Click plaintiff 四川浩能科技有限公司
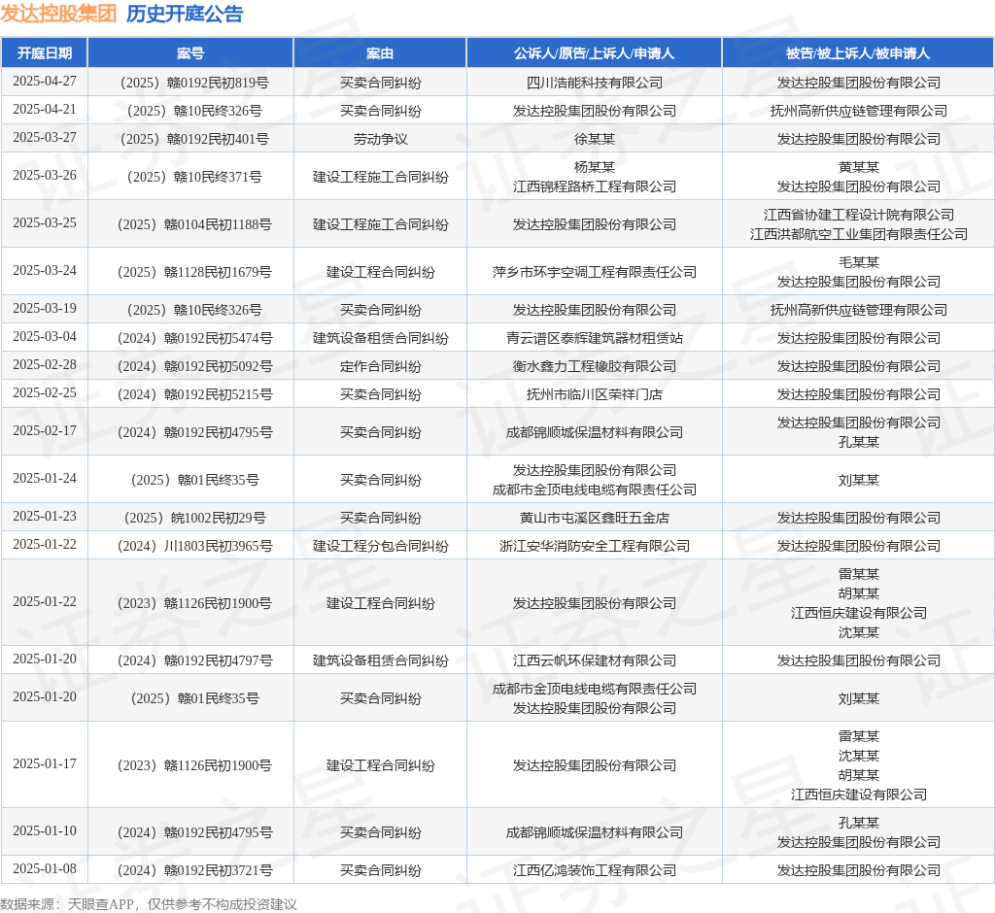Image resolution: width=995 pixels, height=913 pixels. tap(595, 83)
